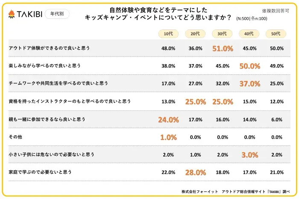299x199 pixels.
Task: Click the ※複数回答可 note
Action: [x=275, y=10]
